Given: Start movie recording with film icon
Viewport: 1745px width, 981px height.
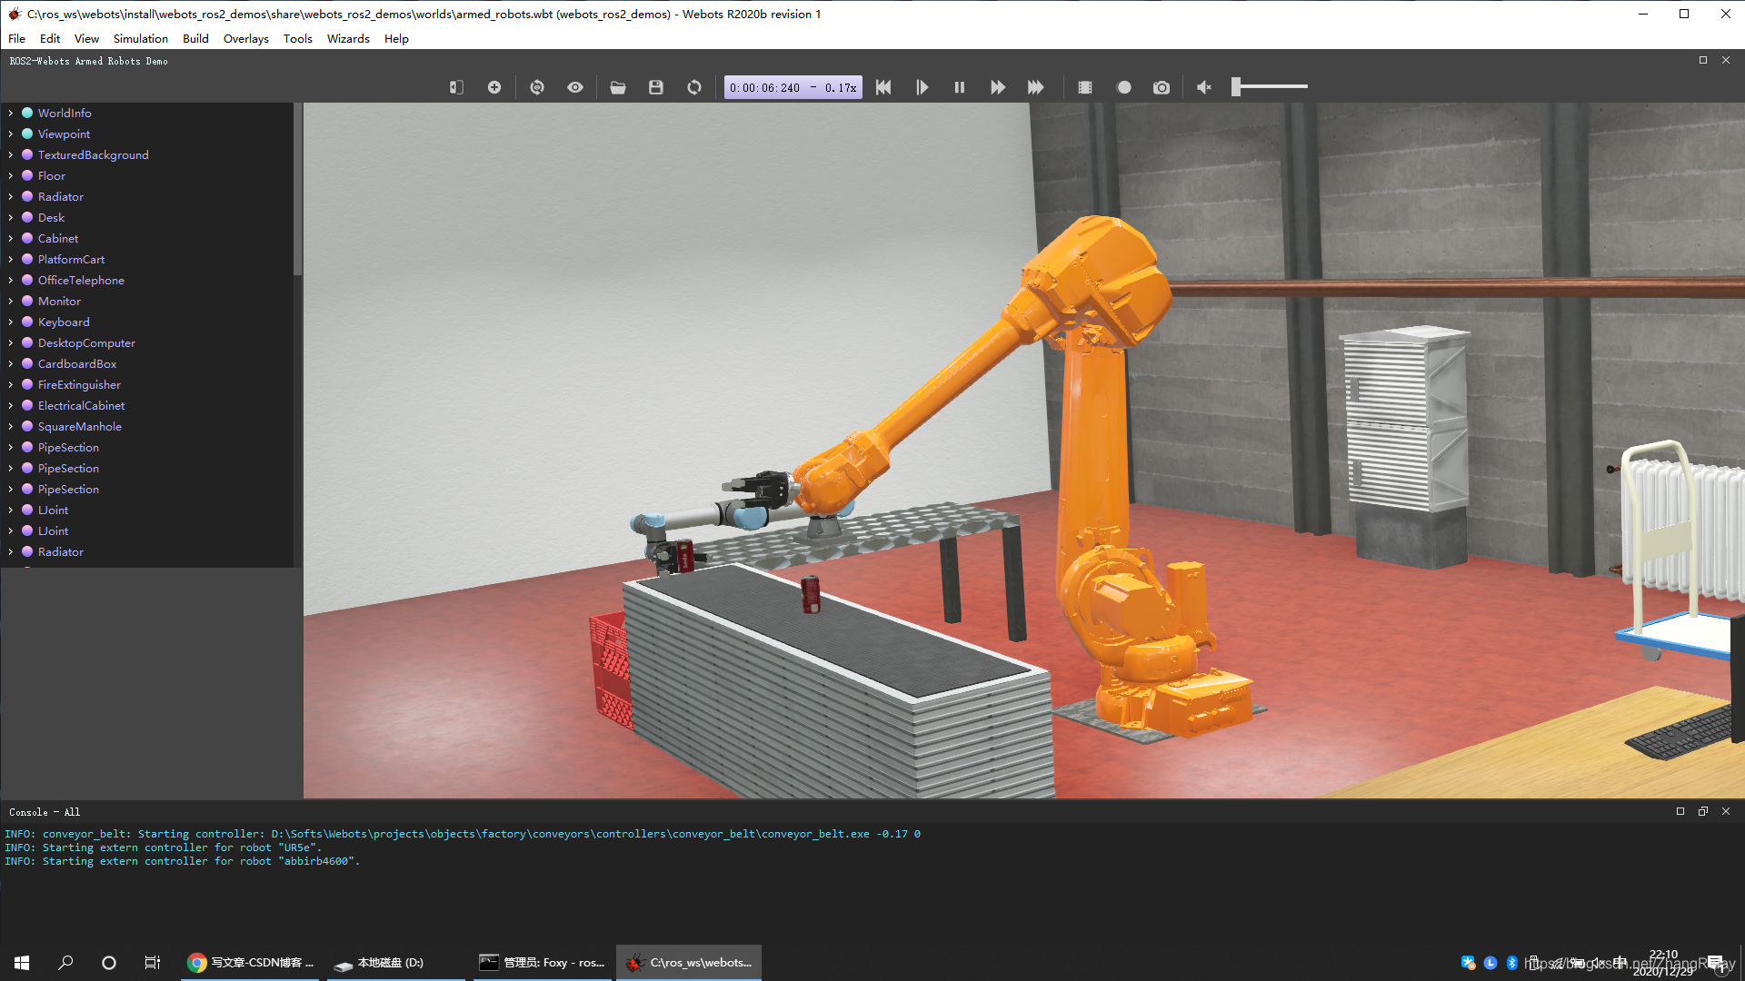Looking at the screenshot, I should point(1085,87).
